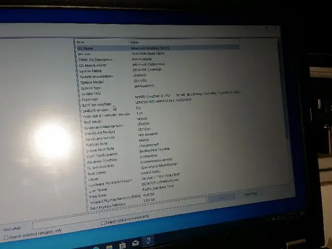Select the BaseBoard Manufacturer row
332x249 pixels.
[x=103, y=127]
